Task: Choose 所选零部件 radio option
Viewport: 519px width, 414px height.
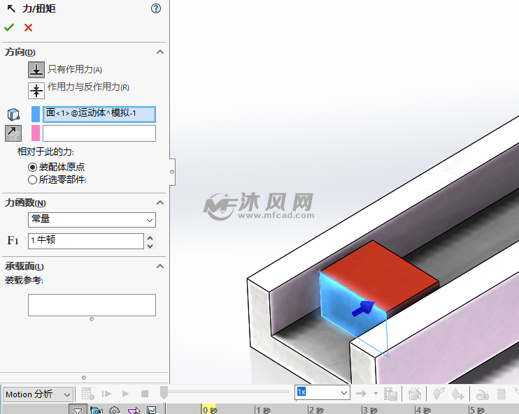Action: click(32, 180)
